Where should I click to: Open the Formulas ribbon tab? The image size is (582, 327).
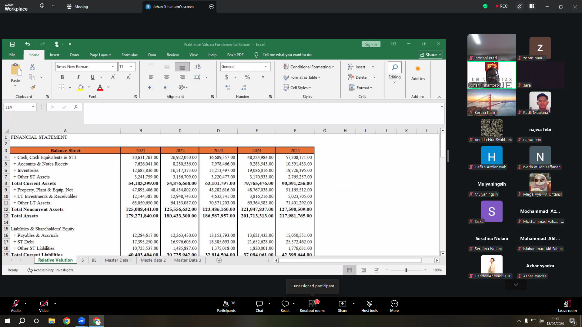click(x=129, y=55)
